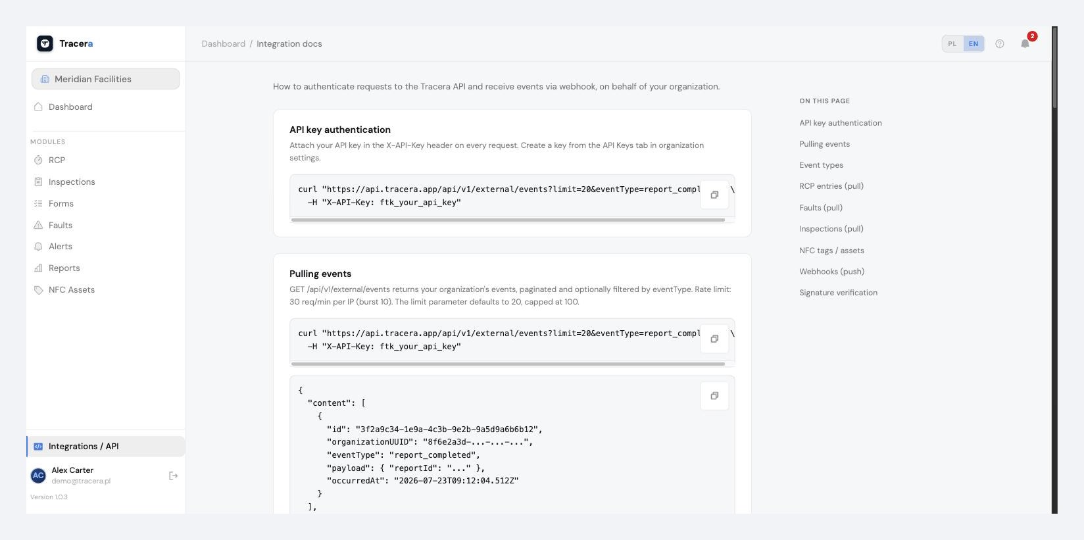1084x540 pixels.
Task: Click the RCP clock icon
Action: pos(38,160)
